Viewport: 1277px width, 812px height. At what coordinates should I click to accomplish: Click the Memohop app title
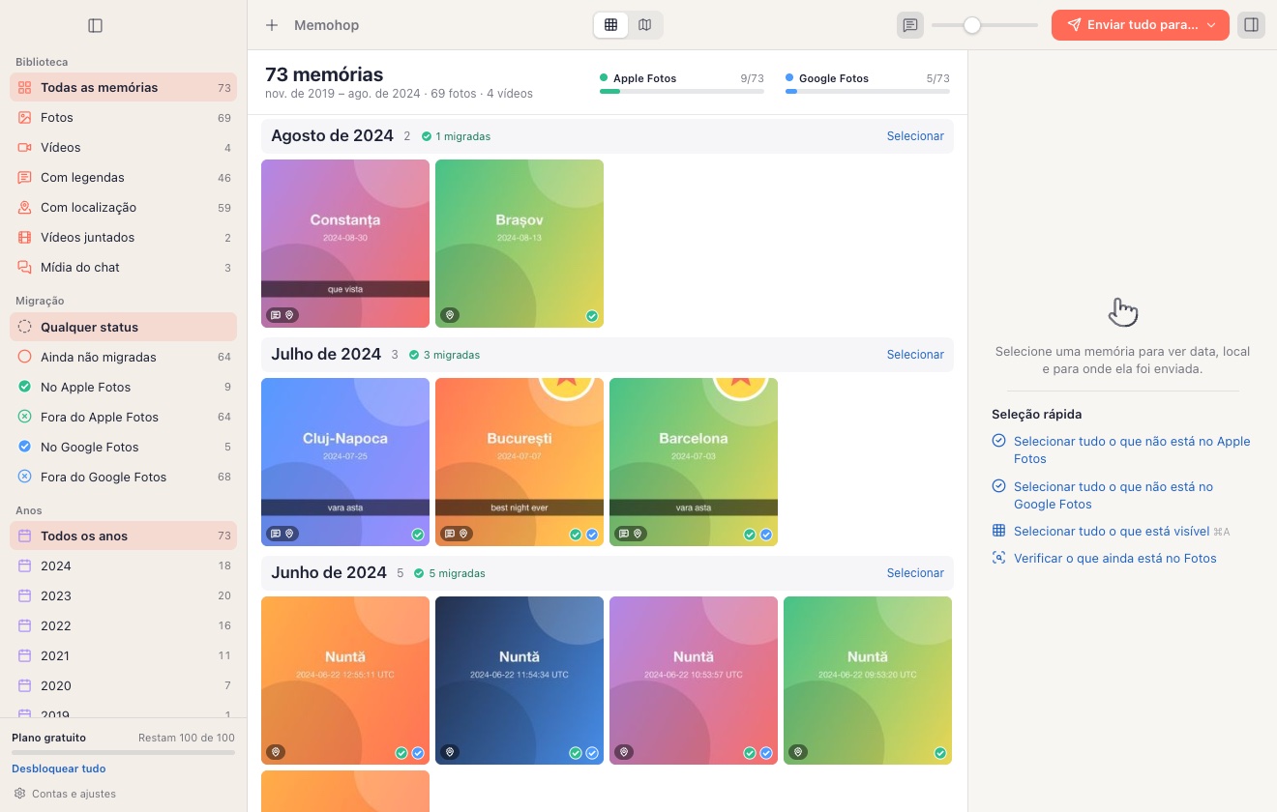pyautogui.click(x=326, y=25)
